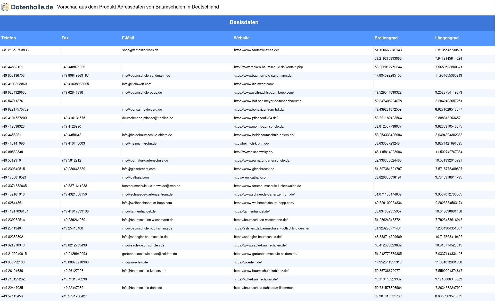Click email info@cathaia.com
The height and width of the screenshot is (301, 495).
point(135,178)
